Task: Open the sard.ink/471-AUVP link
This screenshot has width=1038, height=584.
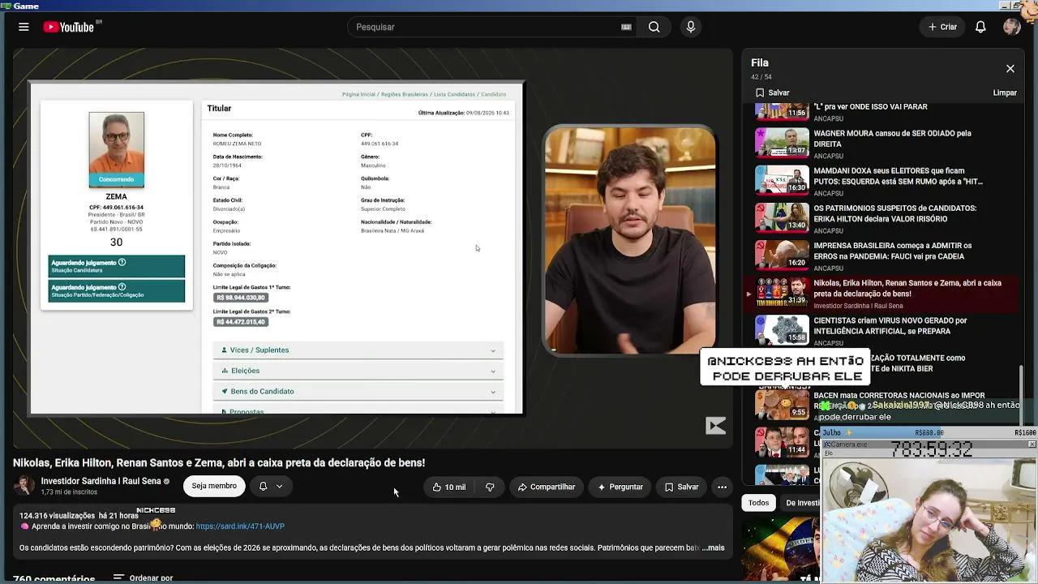Action: [240, 526]
